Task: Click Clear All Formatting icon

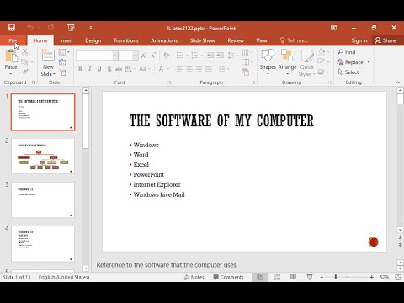Action: tap(167, 56)
